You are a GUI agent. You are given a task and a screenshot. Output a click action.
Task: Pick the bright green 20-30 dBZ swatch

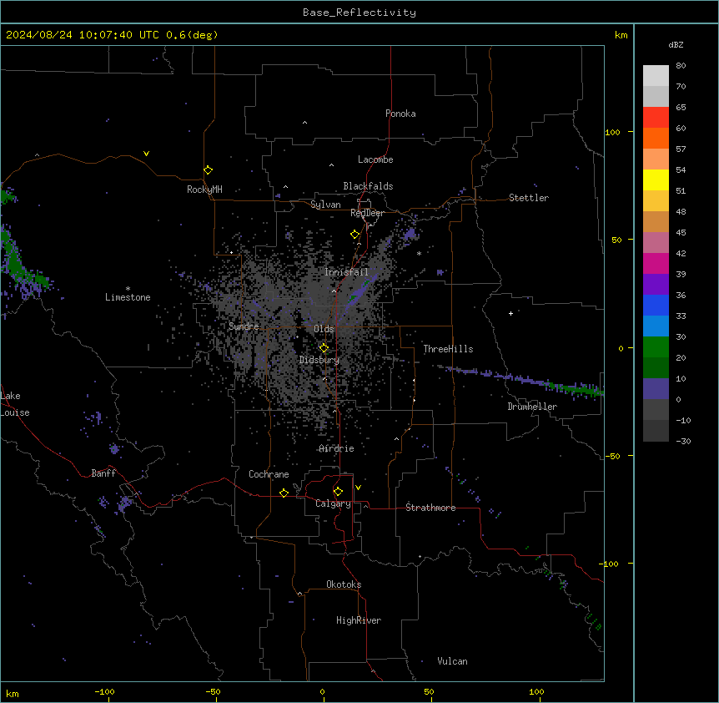[656, 347]
